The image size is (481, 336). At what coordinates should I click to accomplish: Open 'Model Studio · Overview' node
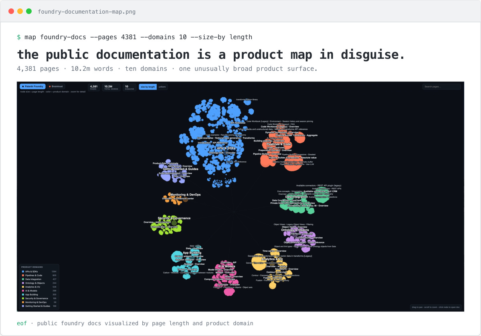click(x=221, y=270)
